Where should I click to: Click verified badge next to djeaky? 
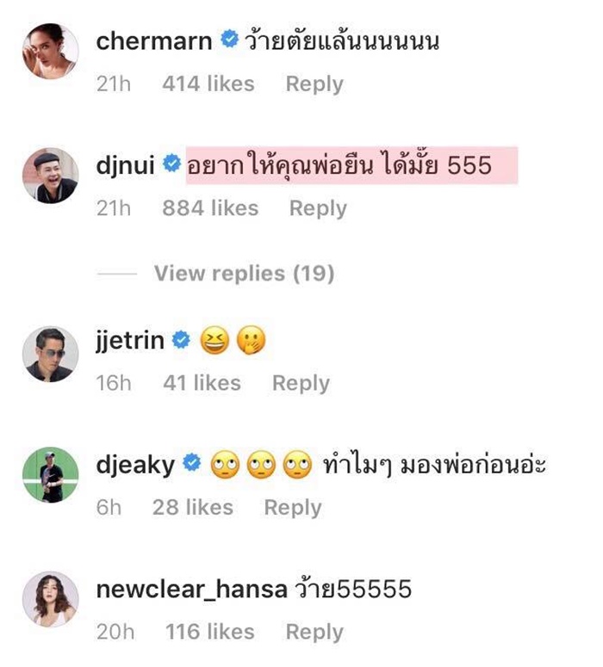point(191,462)
